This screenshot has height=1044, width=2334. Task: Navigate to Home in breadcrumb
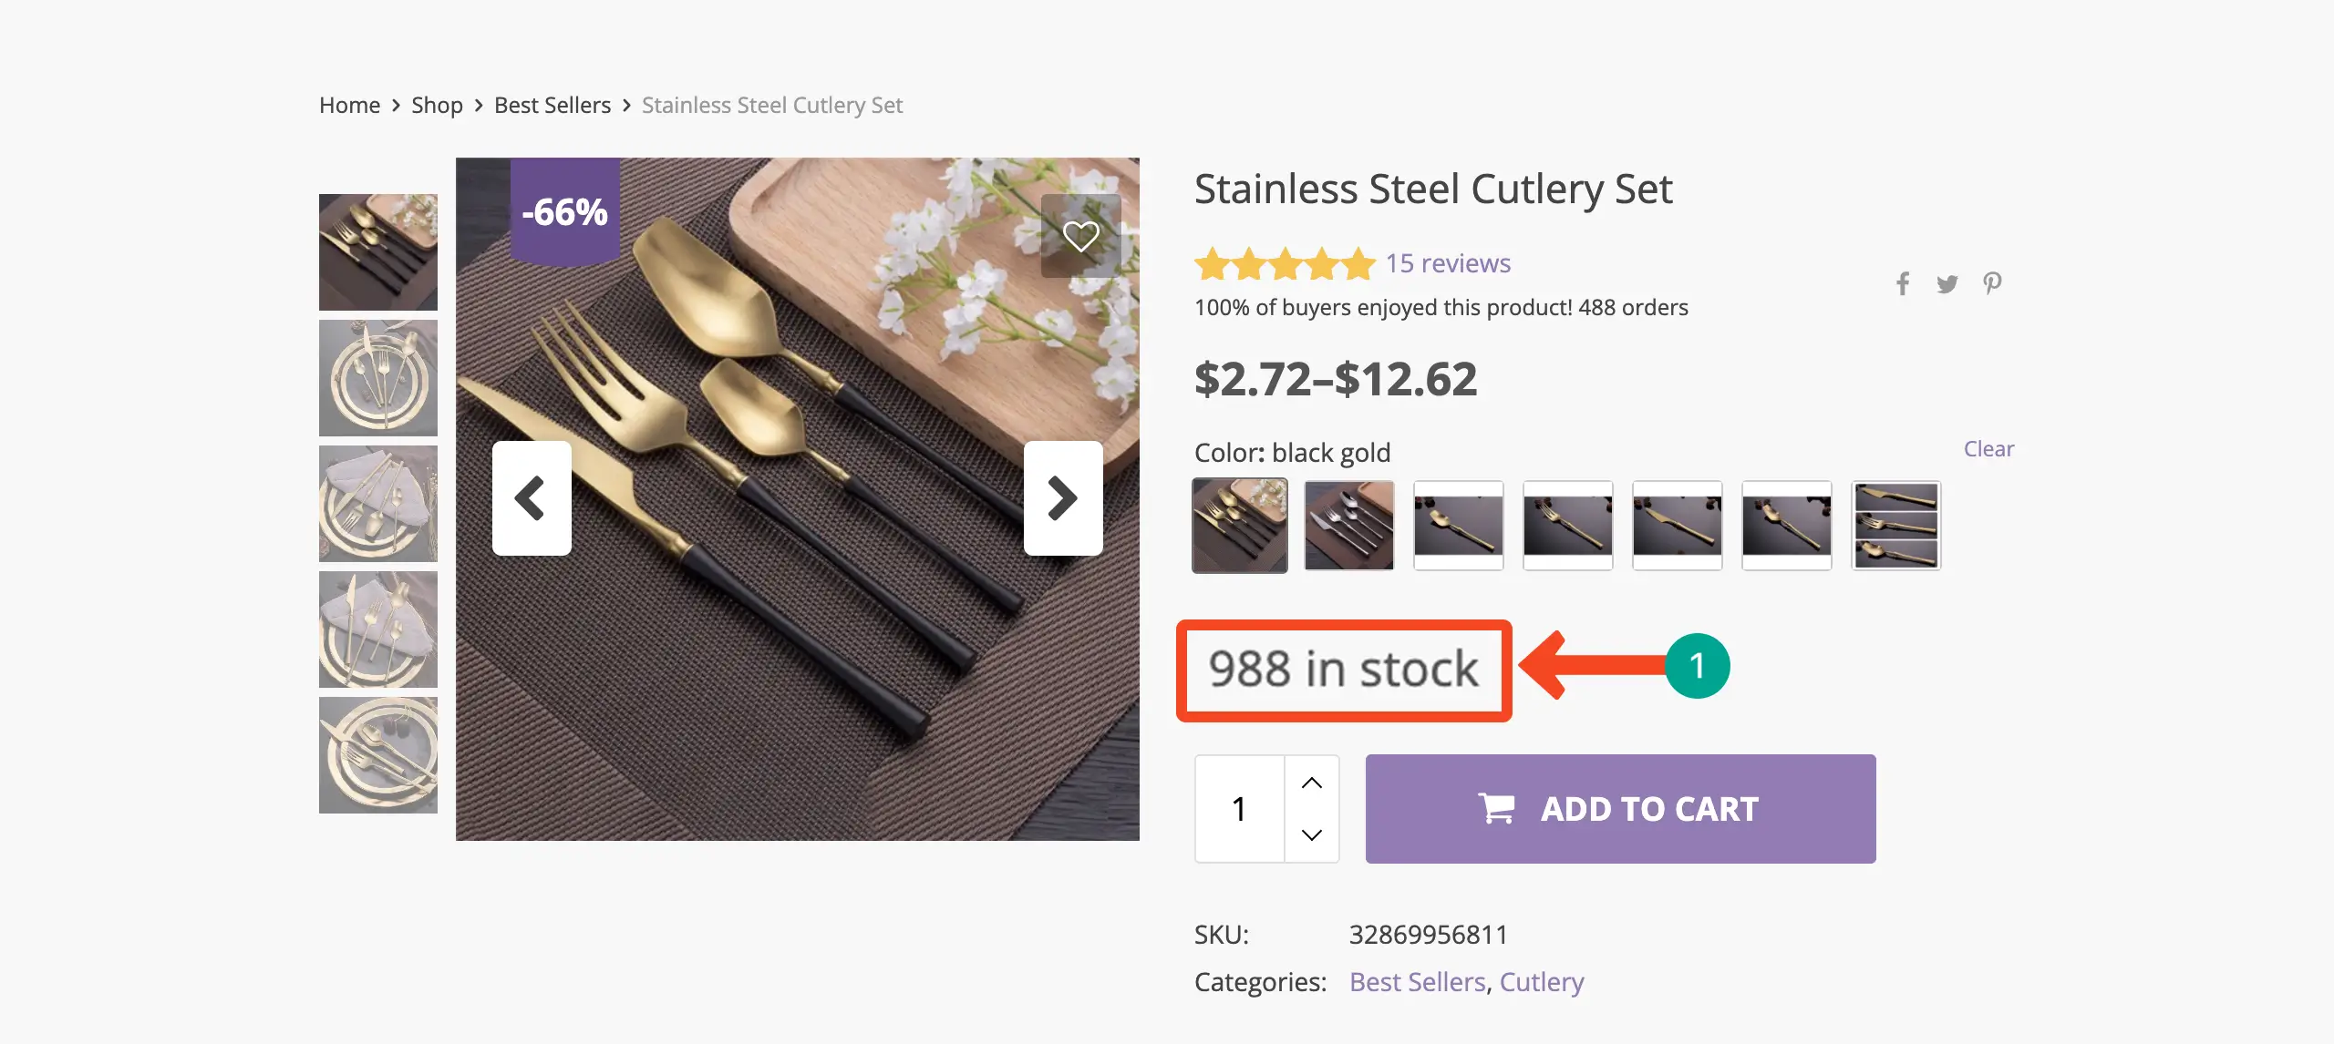click(349, 106)
